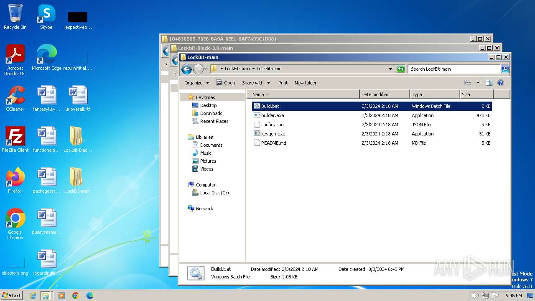Select the builder.exe file

(372, 115)
